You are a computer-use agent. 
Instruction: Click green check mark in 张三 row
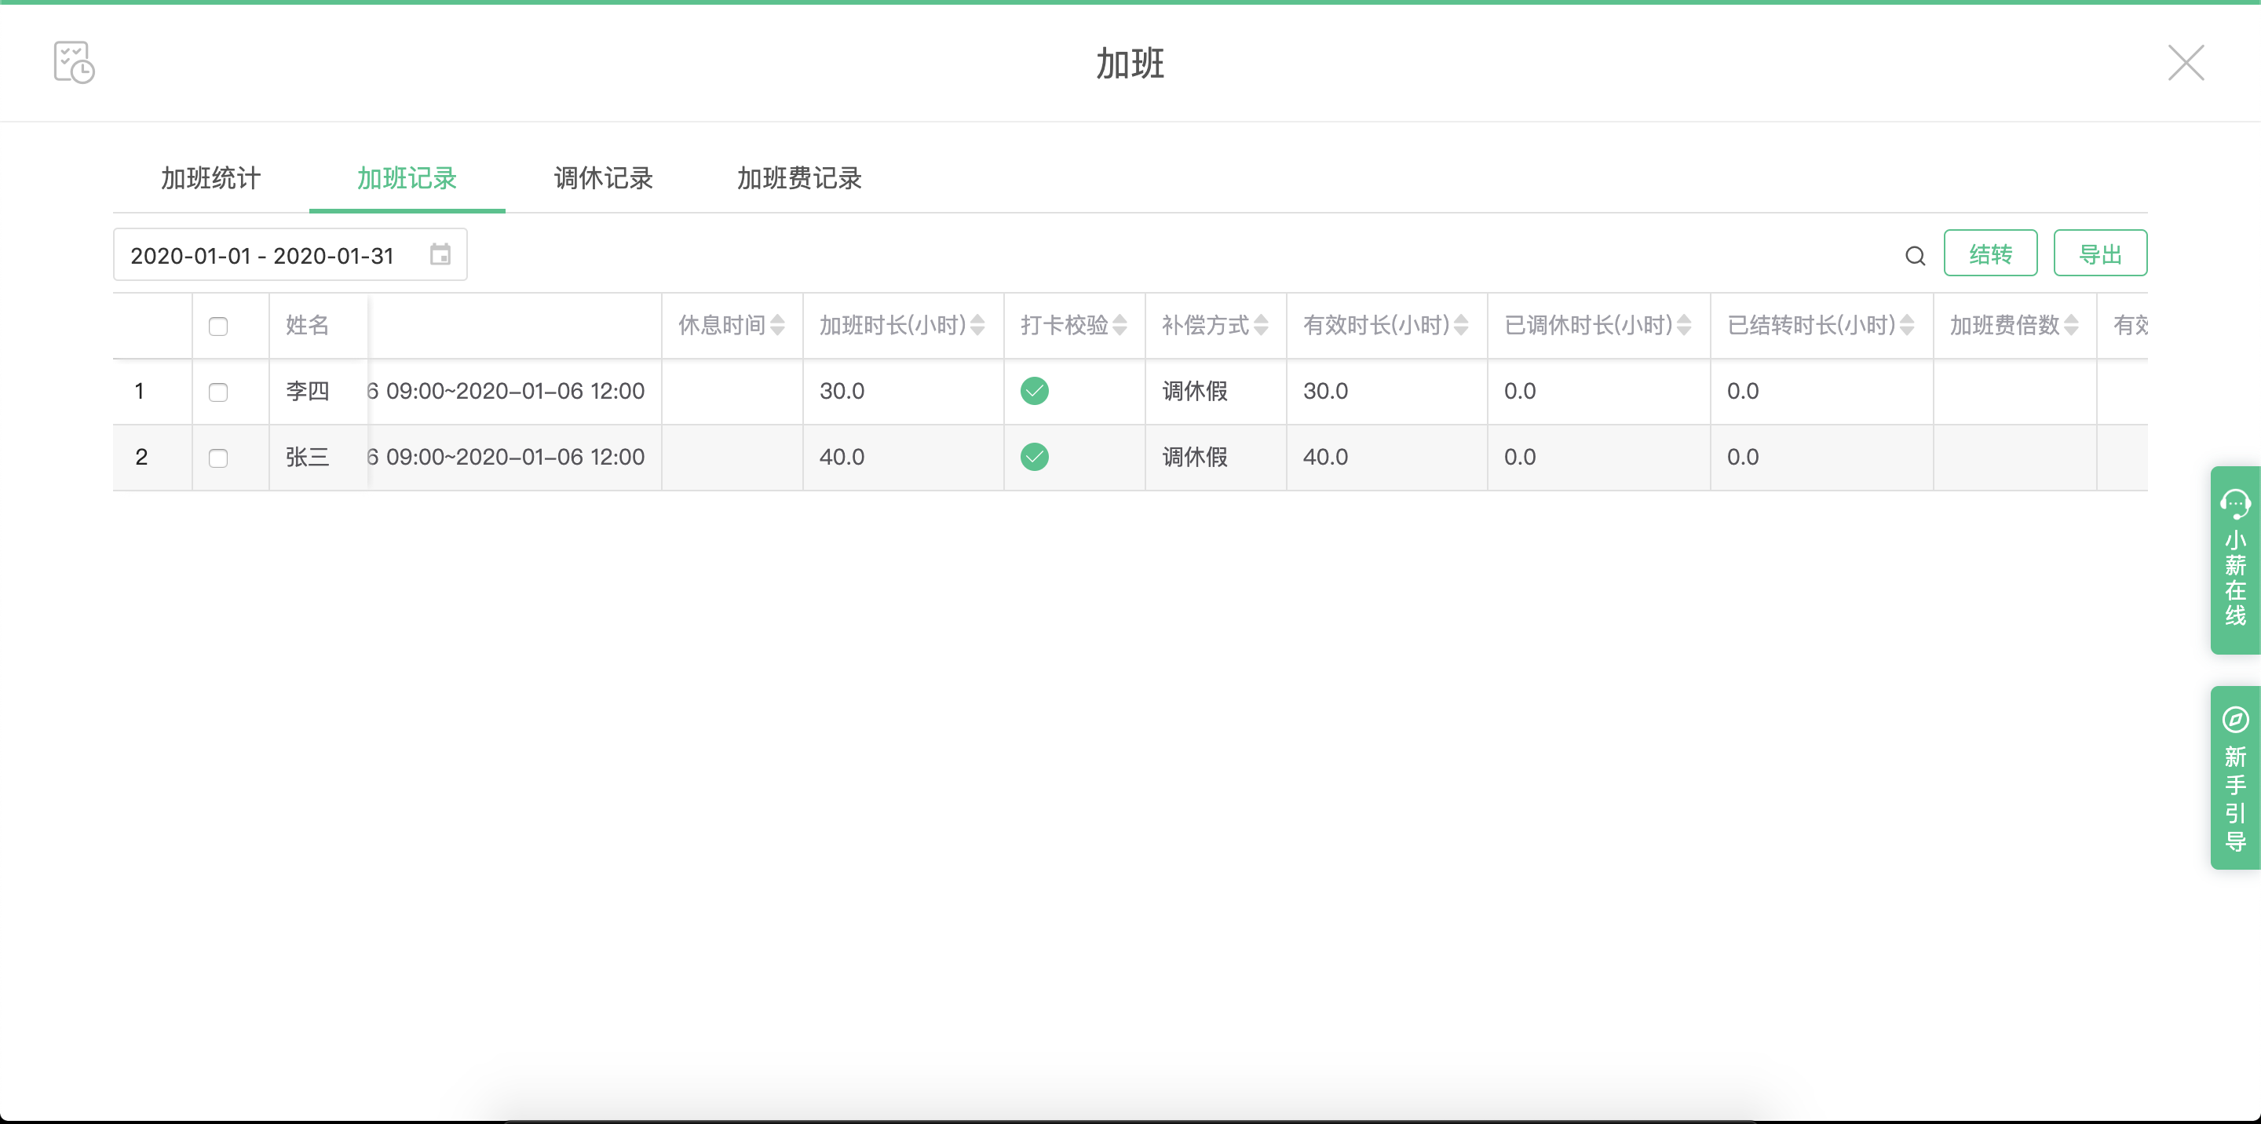pyautogui.click(x=1034, y=456)
